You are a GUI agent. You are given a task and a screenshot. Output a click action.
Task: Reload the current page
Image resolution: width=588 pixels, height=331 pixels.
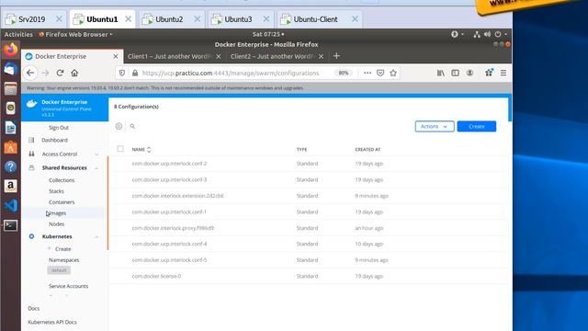[60, 73]
